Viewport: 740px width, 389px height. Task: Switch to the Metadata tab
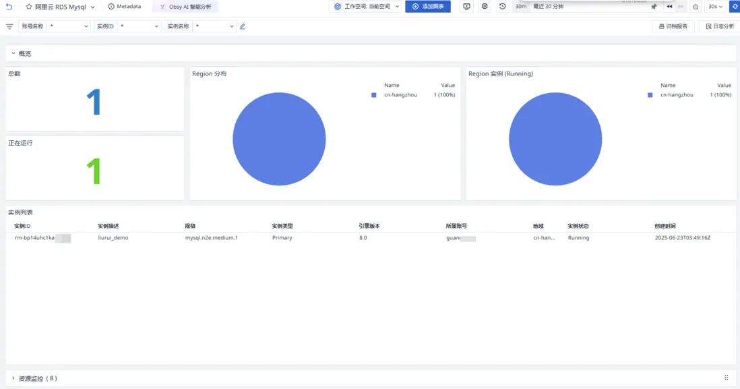125,7
